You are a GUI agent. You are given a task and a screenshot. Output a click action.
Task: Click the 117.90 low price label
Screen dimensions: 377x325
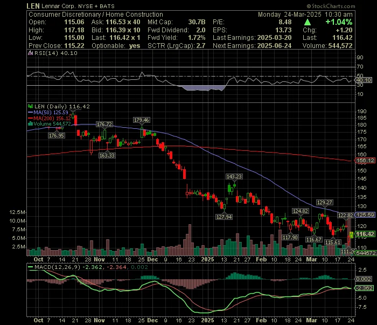(290, 238)
